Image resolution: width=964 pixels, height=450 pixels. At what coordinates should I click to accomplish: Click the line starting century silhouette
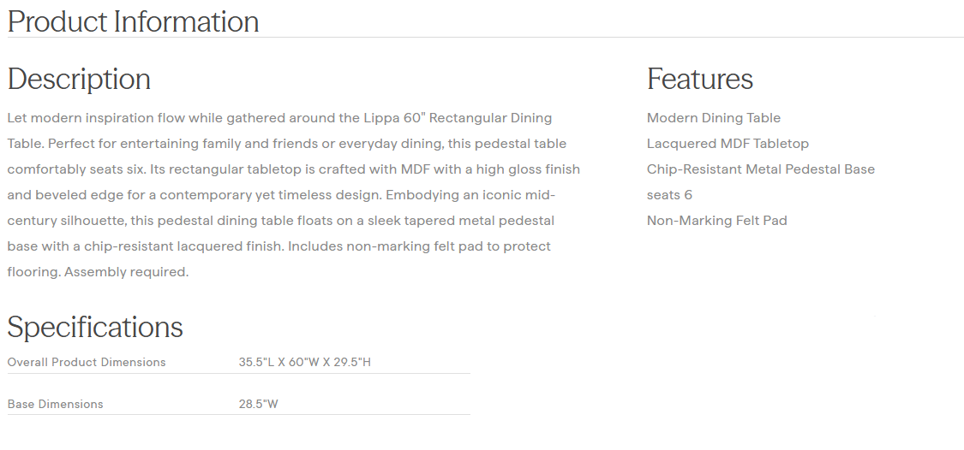(280, 221)
